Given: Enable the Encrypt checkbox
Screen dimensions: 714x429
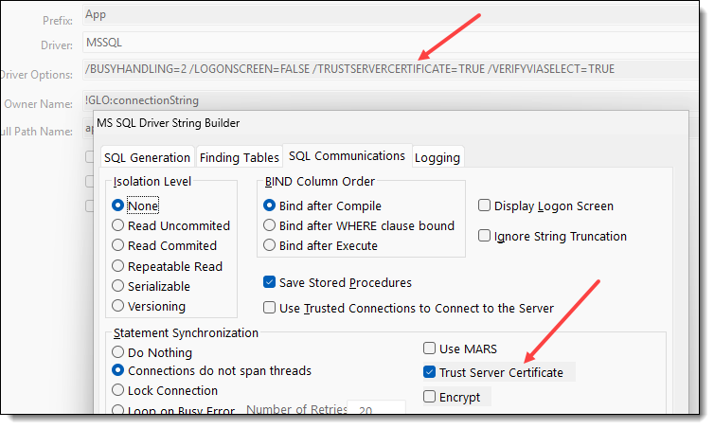Looking at the screenshot, I should [430, 397].
